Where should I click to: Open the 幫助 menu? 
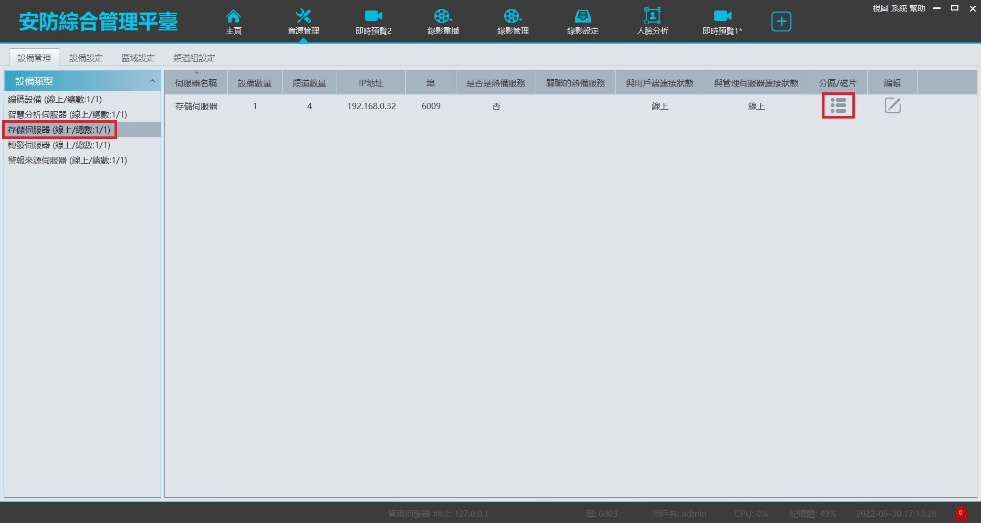pyautogui.click(x=917, y=8)
